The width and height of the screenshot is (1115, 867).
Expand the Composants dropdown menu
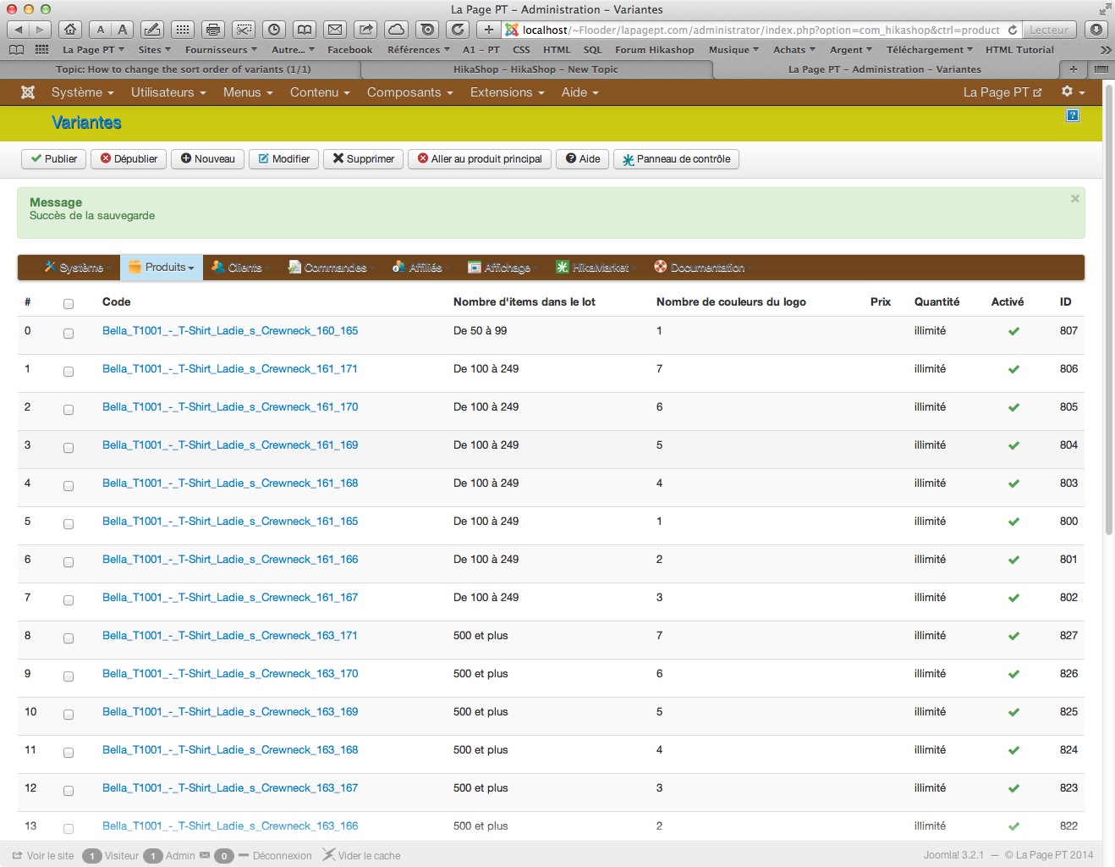click(409, 92)
